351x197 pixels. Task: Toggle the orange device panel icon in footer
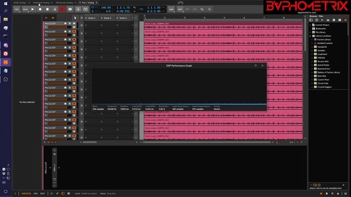(x=63, y=194)
